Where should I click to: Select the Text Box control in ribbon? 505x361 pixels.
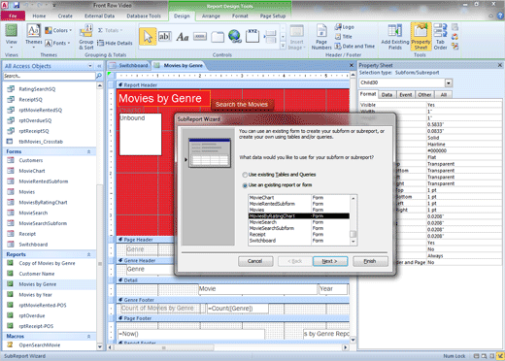164,37
